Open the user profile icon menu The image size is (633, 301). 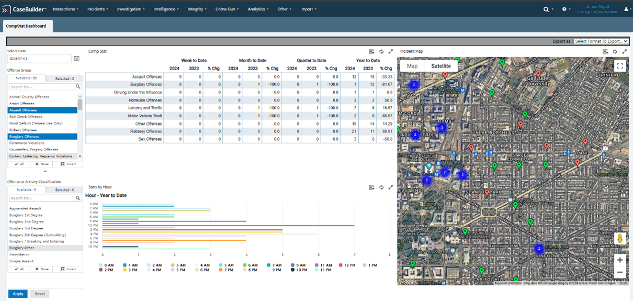tap(626, 9)
